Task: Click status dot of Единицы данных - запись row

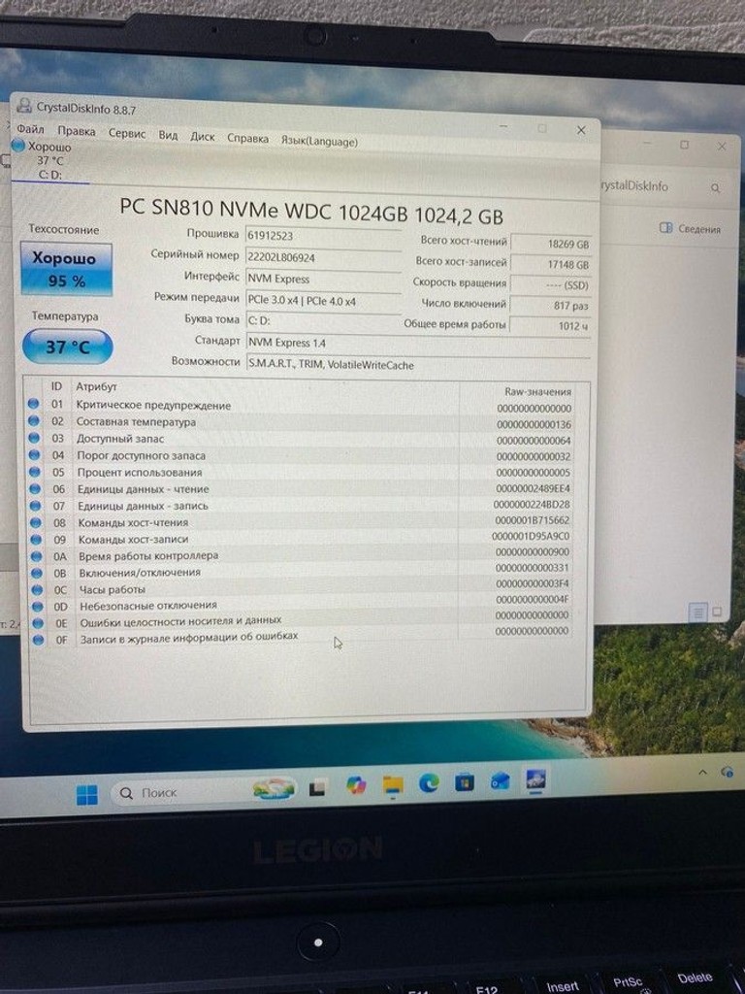Action: (x=36, y=505)
